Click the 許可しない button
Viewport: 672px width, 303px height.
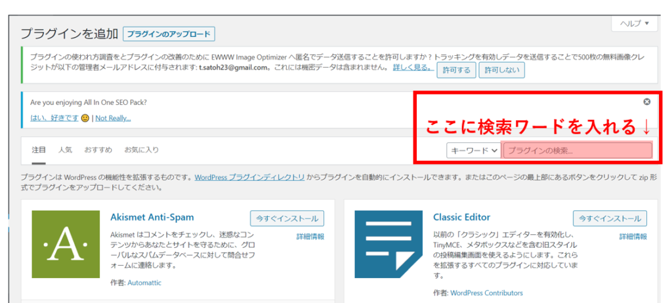point(501,70)
